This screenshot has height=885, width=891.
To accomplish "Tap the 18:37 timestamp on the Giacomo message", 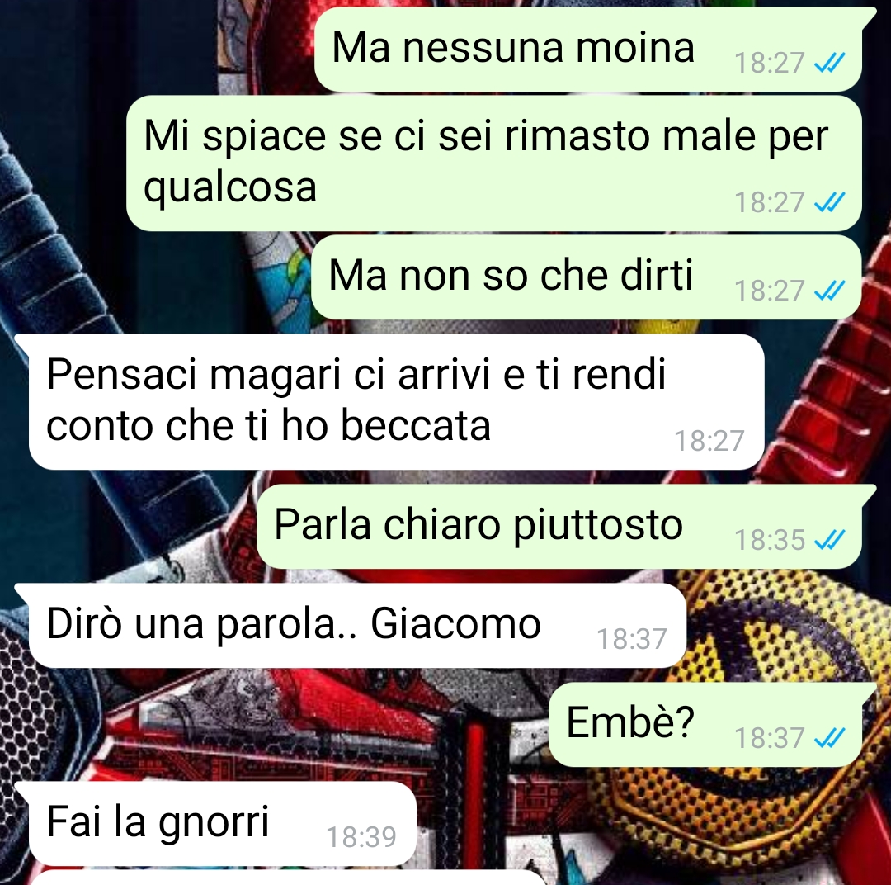I will coord(631,639).
